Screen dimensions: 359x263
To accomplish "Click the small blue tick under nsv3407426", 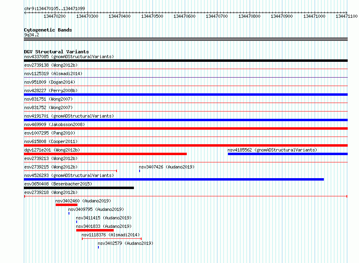I will click(x=140, y=171).
